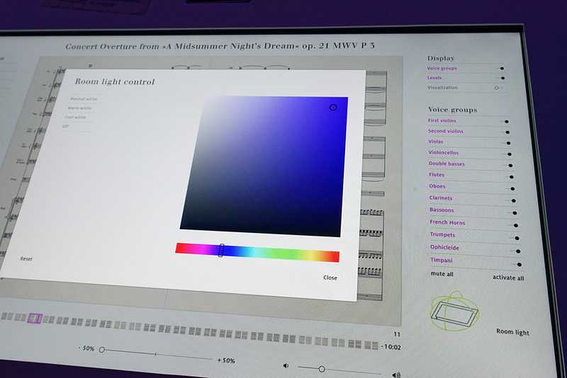567x378 pixels.
Task: Toggle the Trumpets voice switch
Action: tap(515, 239)
